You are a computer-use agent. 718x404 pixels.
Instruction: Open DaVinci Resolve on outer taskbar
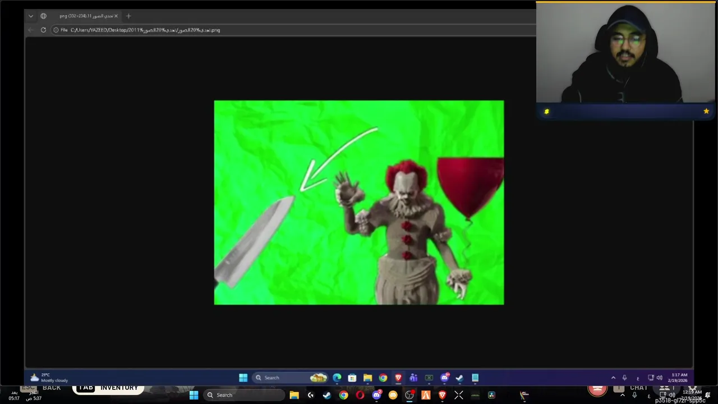[491, 395]
